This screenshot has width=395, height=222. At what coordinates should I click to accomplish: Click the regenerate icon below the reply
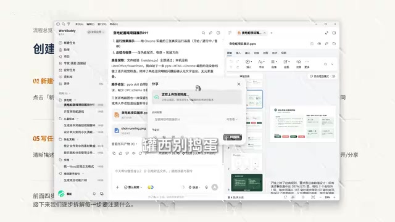tap(140, 154)
